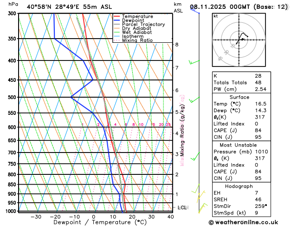Select the 'Isotherm' legend entry
292x226 pixels.
[133, 36]
